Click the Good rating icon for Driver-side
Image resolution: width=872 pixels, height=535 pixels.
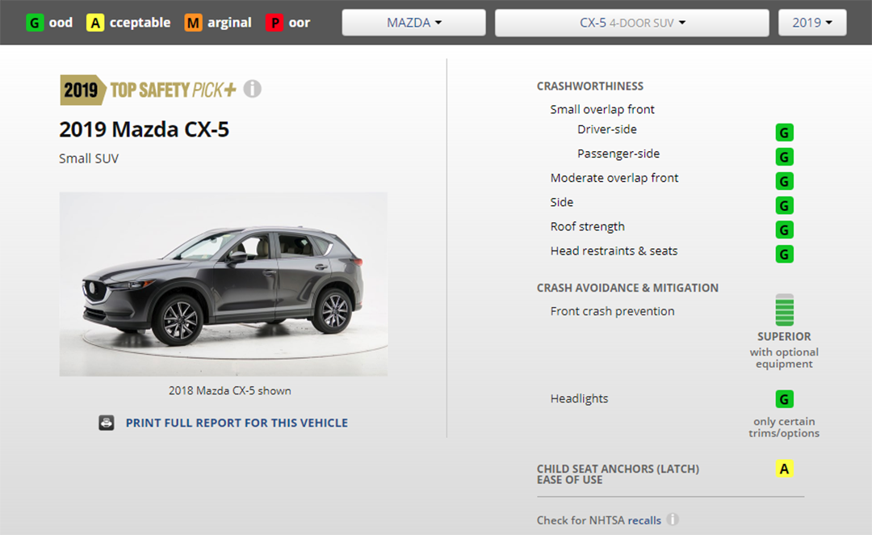coord(784,133)
